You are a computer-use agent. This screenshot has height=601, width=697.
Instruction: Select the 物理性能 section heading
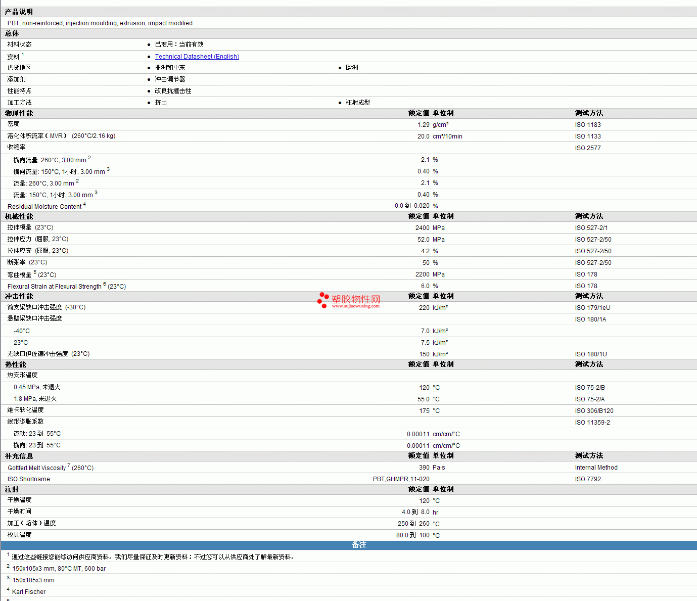tap(19, 113)
